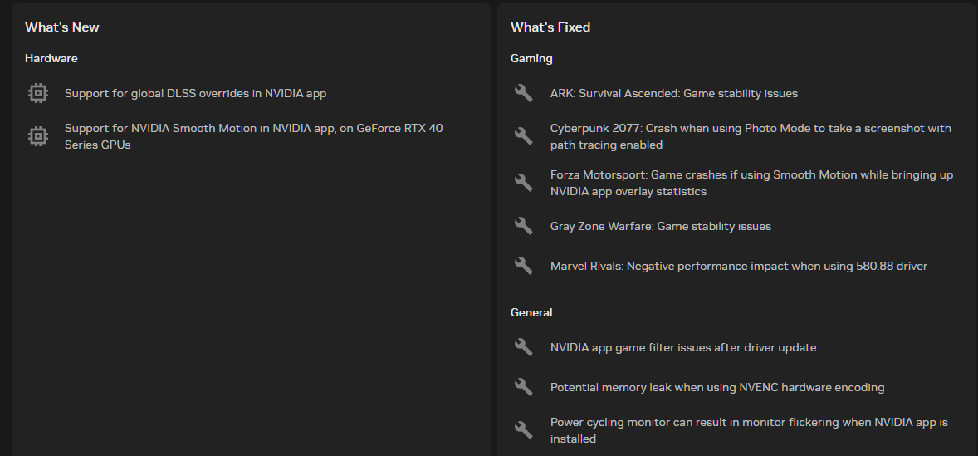Click wrench icon beside monitor flickering fix
Image resolution: width=978 pixels, height=456 pixels.
tap(523, 430)
